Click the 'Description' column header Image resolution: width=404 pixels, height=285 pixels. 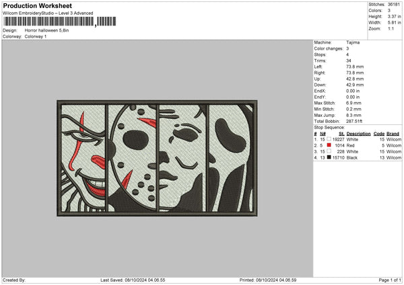pos(358,134)
